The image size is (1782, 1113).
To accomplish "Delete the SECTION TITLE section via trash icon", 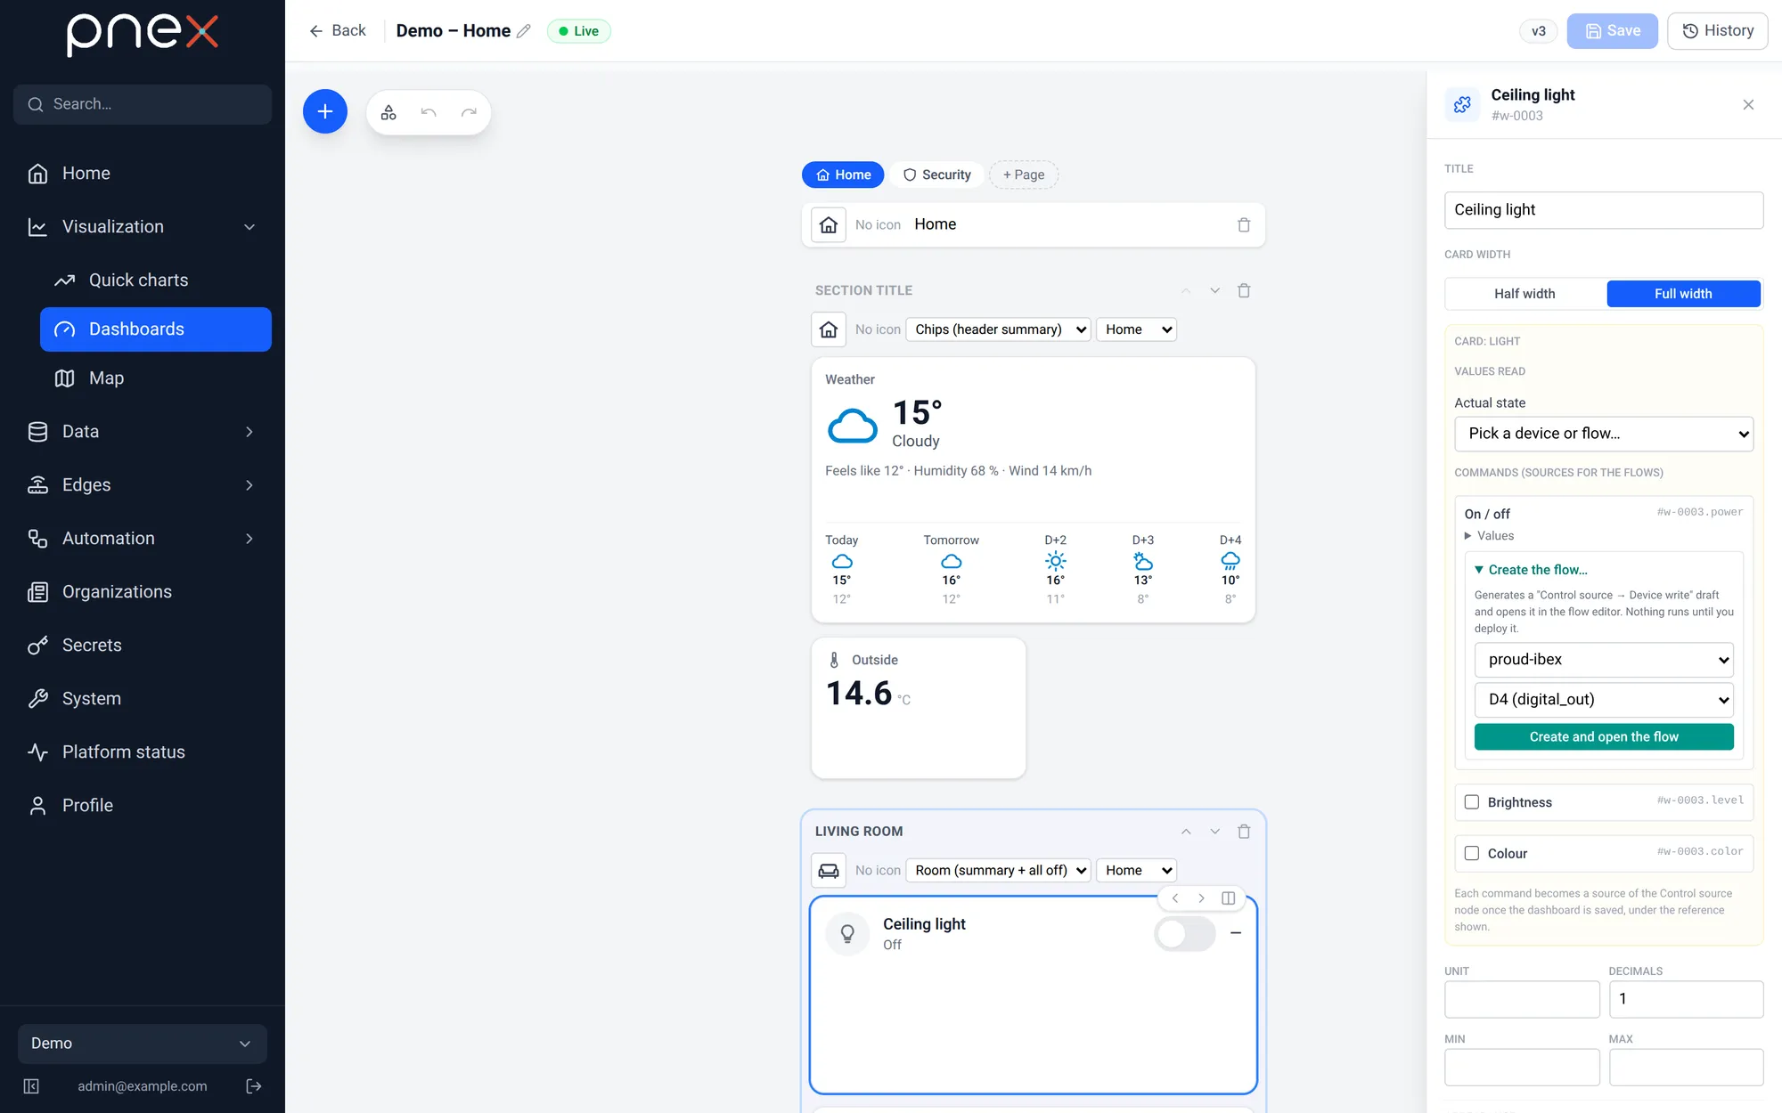I will point(1244,291).
